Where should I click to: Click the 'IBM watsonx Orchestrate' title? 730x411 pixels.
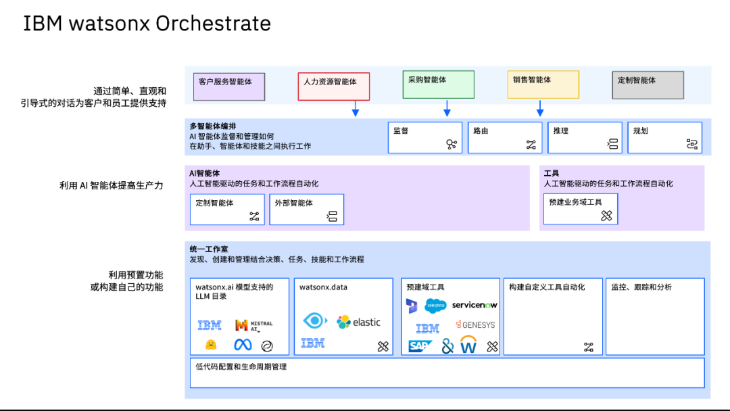pyautogui.click(x=147, y=23)
